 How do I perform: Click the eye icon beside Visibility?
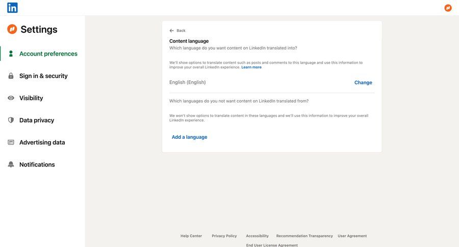point(11,98)
